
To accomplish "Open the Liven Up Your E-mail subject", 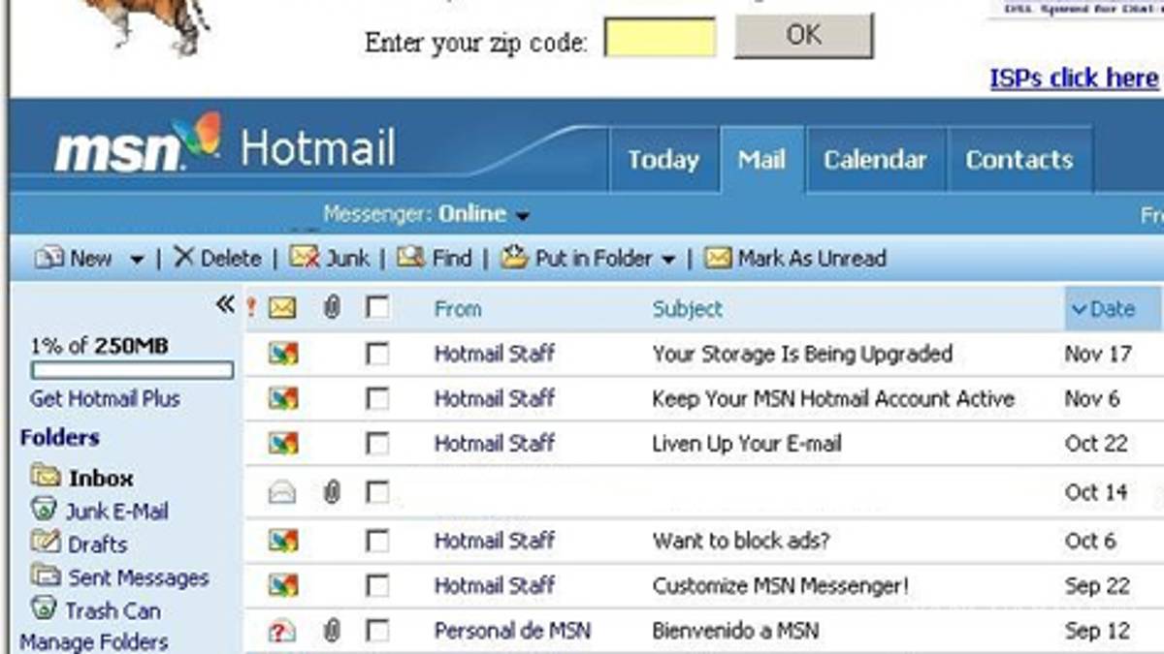I will point(747,444).
